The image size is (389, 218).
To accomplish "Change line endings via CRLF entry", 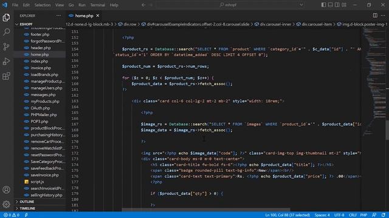I will tap(353, 215).
